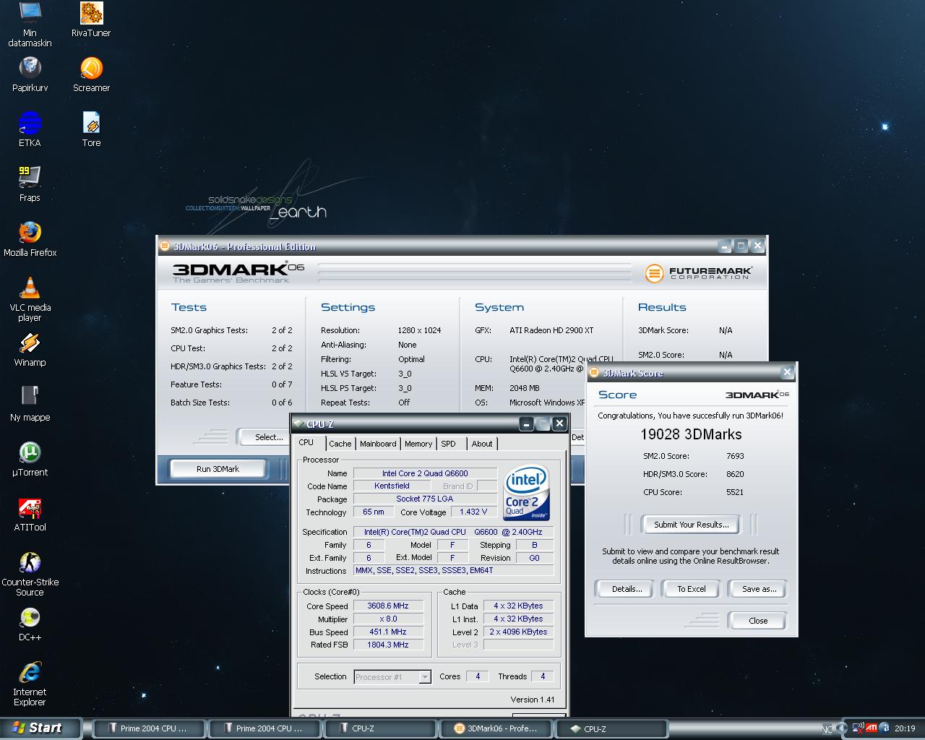Click the Futuremark Corporation logo
This screenshot has height=740, width=925.
pos(698,273)
